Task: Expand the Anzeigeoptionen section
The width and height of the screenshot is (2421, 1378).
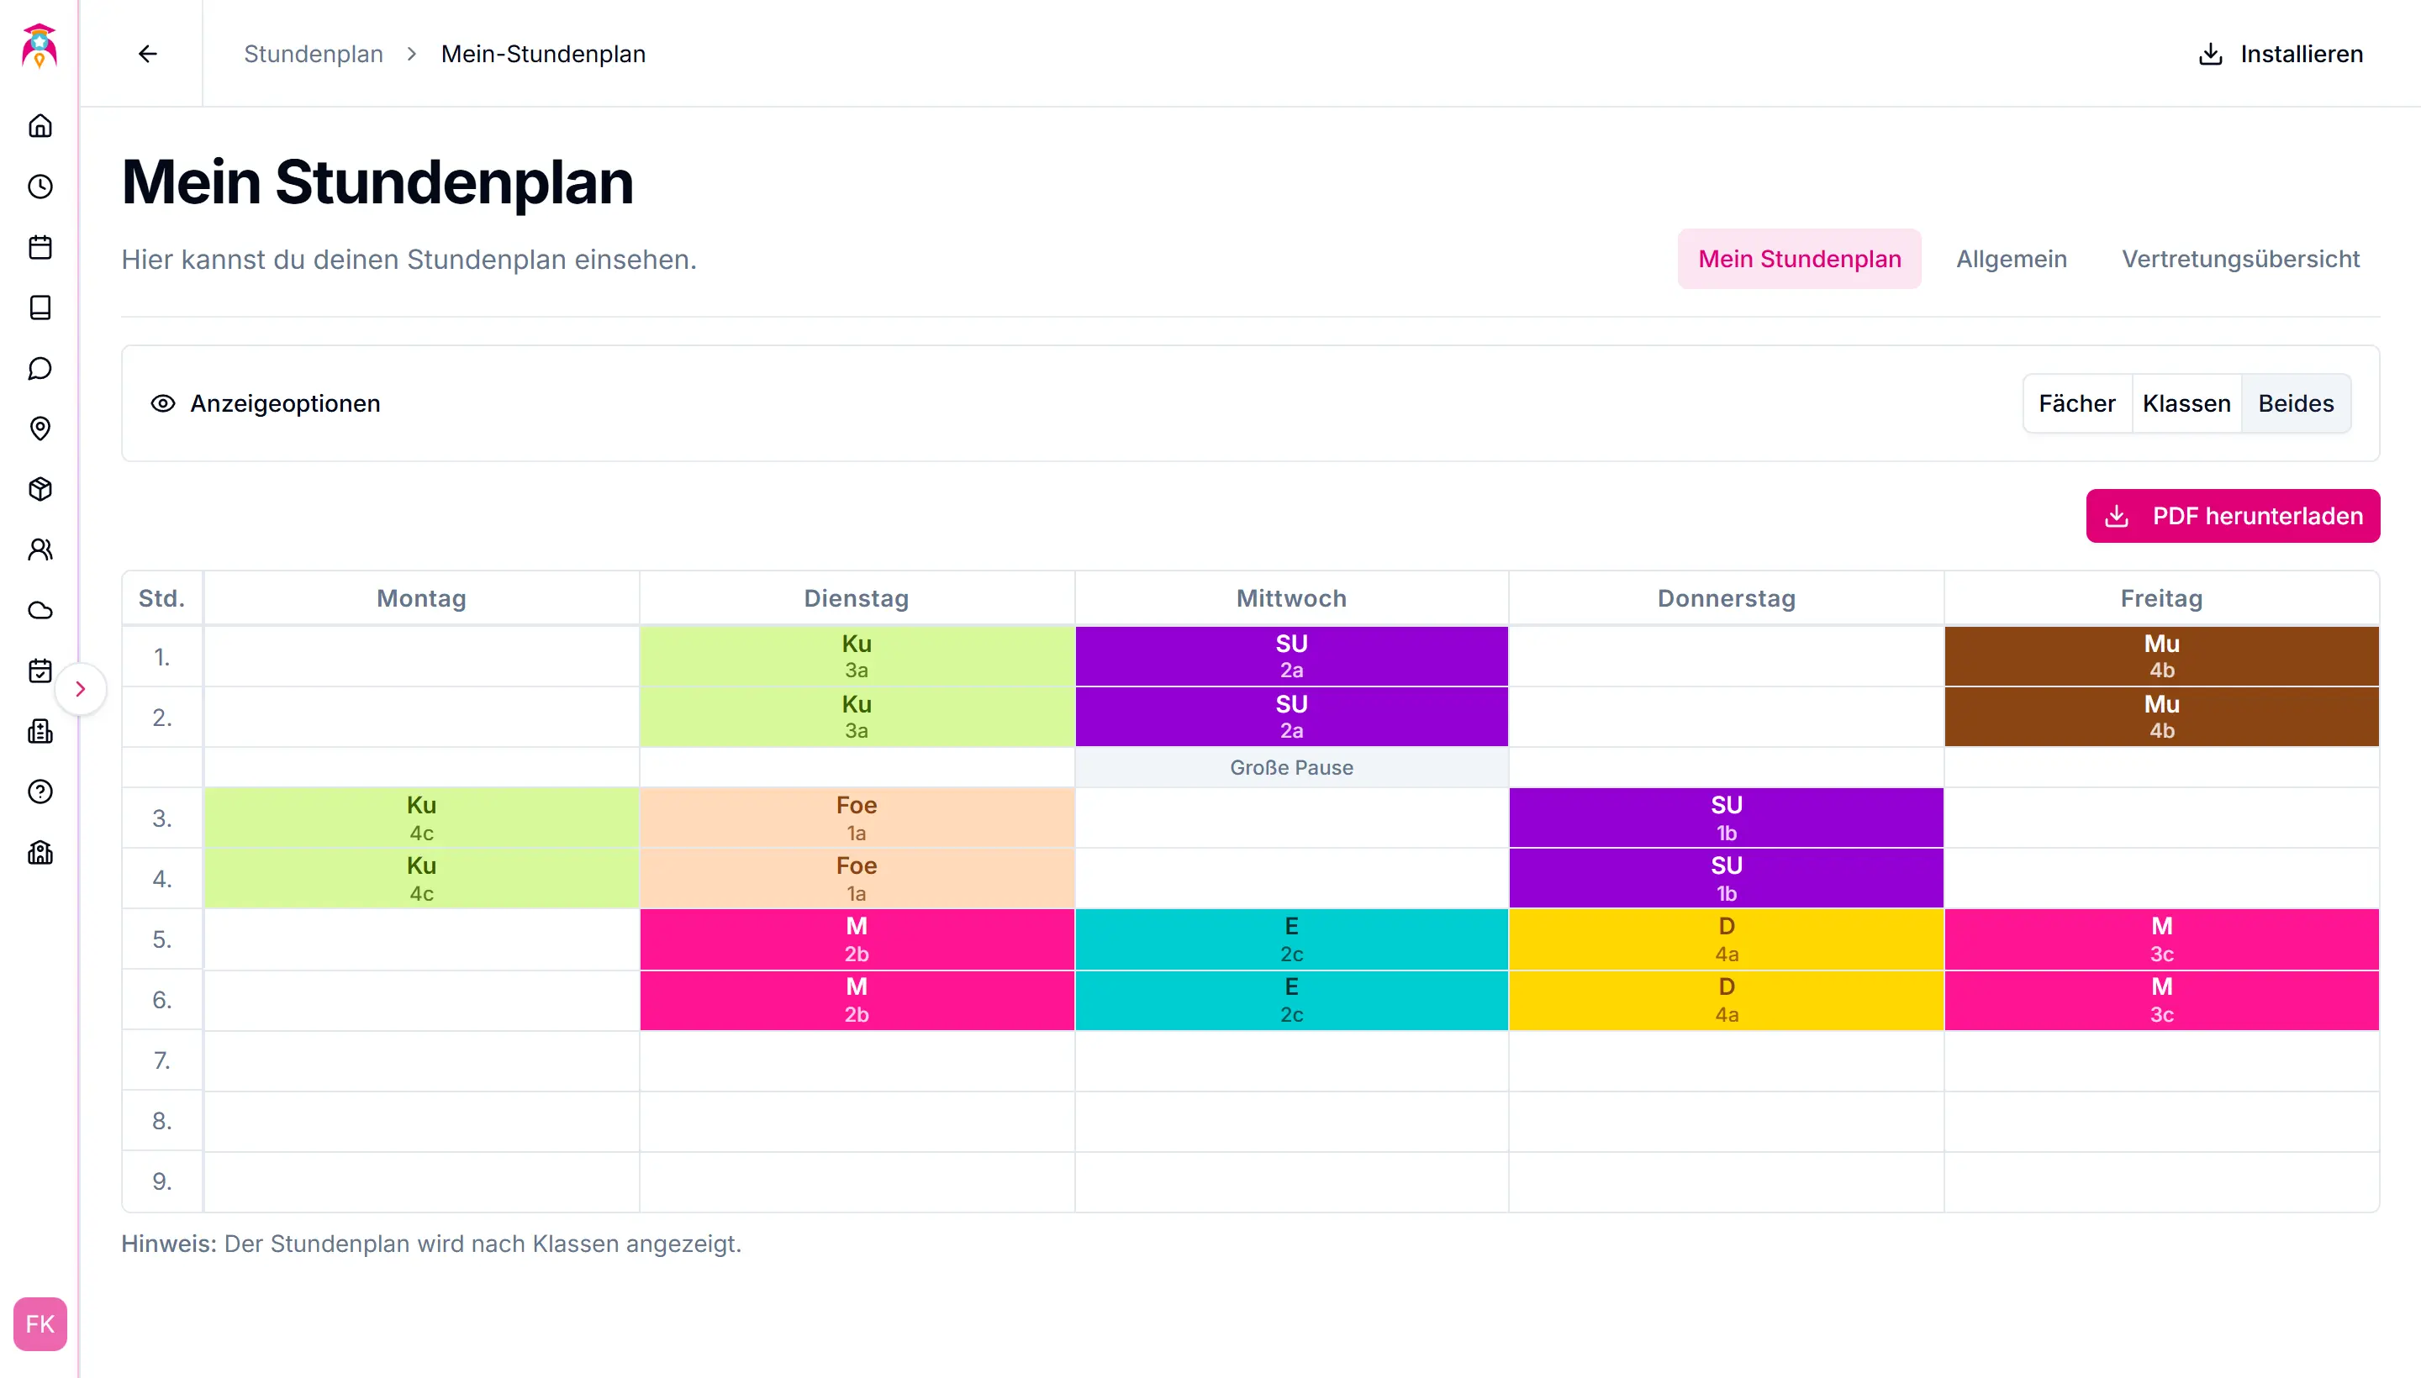Action: (265, 404)
